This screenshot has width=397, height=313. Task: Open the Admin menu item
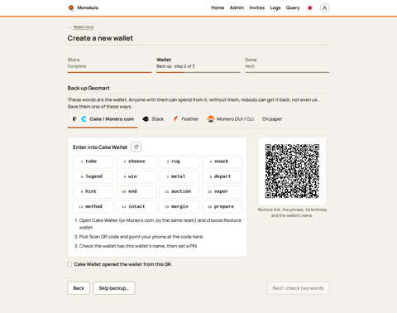click(237, 7)
